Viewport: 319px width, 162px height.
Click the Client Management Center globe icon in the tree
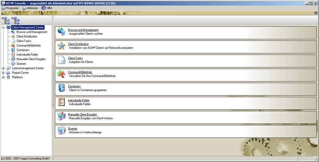[x=8, y=27]
